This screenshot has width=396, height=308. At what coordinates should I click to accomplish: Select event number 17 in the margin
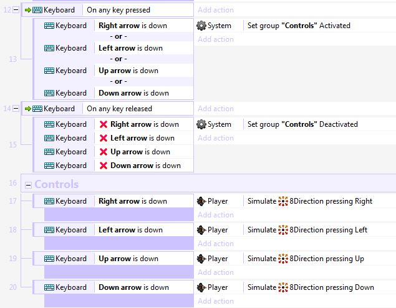(13, 201)
